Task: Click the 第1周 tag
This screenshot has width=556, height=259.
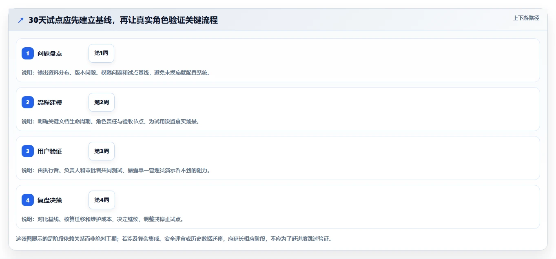Action: 101,53
